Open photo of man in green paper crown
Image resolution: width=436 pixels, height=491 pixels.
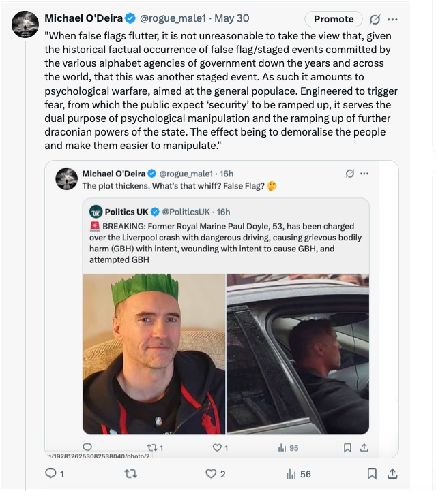154,353
